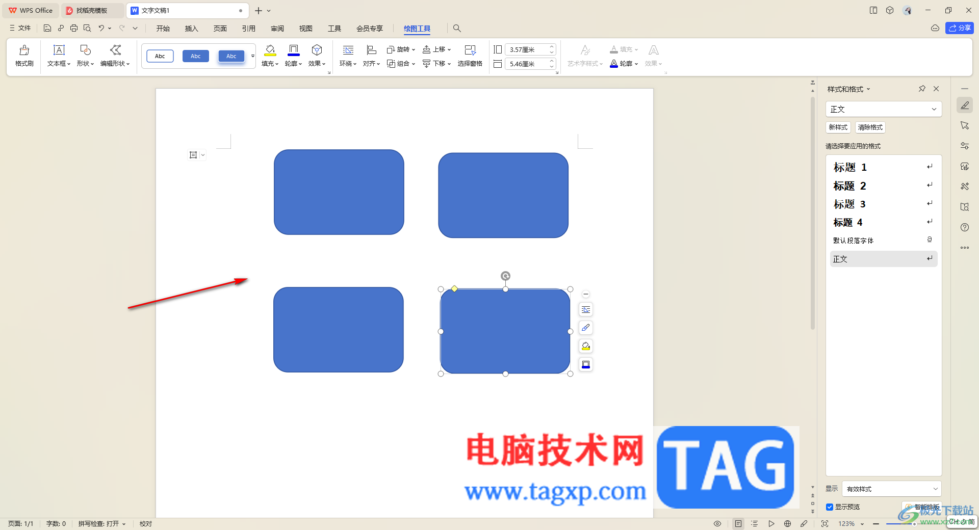The image size is (979, 530).
Task: Open the Rotate (旋转) dropdown
Action: click(401, 49)
